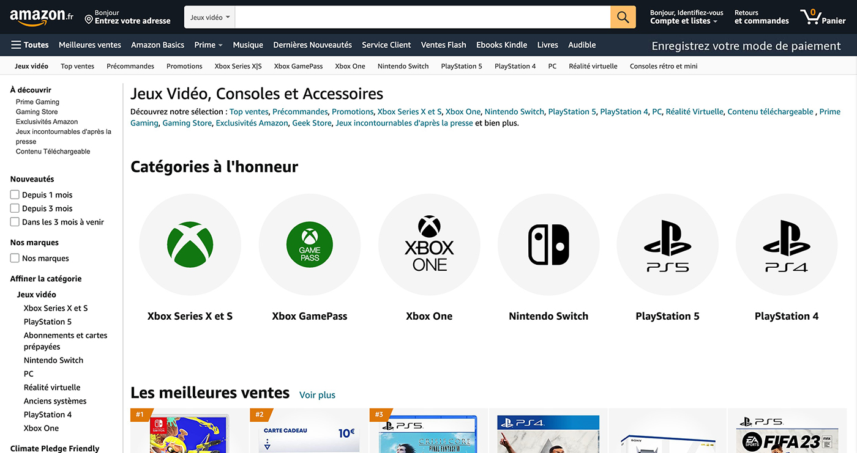Select the Xbox Series X et S category icon

tap(190, 245)
